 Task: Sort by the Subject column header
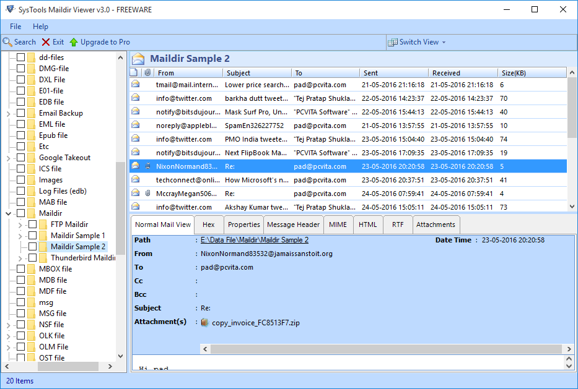coord(257,73)
